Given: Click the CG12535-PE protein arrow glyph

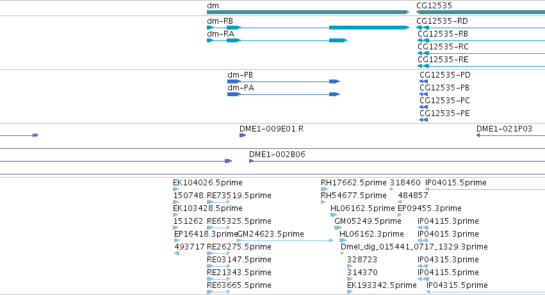Looking at the screenshot, I should 423,120.
